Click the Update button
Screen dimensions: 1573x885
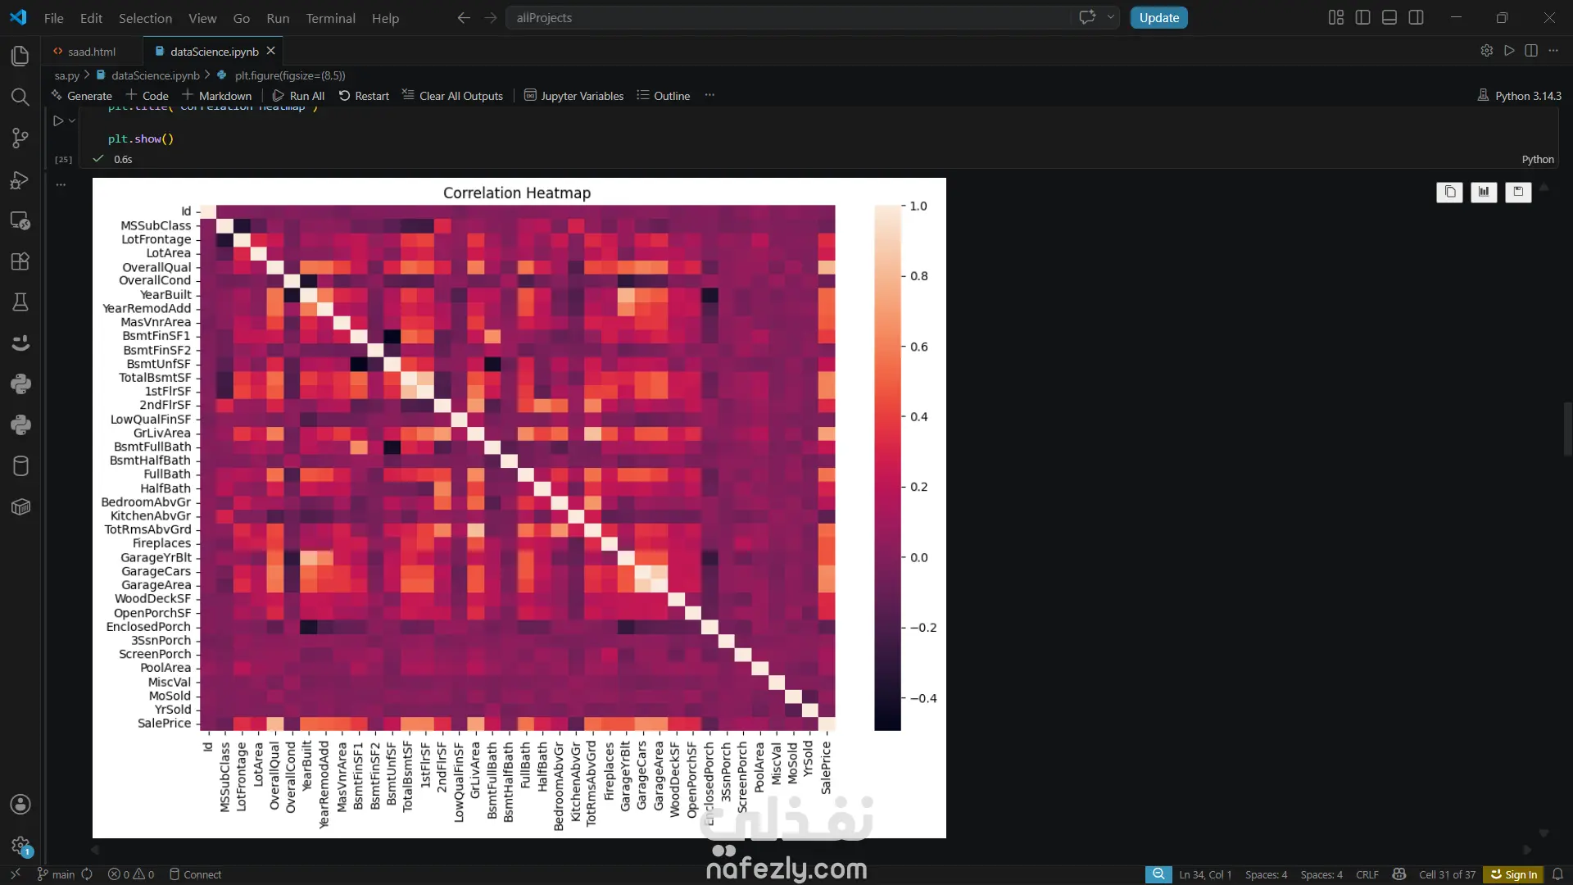[x=1158, y=17]
